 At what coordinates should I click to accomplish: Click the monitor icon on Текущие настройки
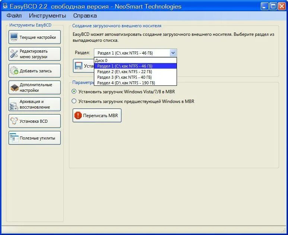click(x=14, y=37)
